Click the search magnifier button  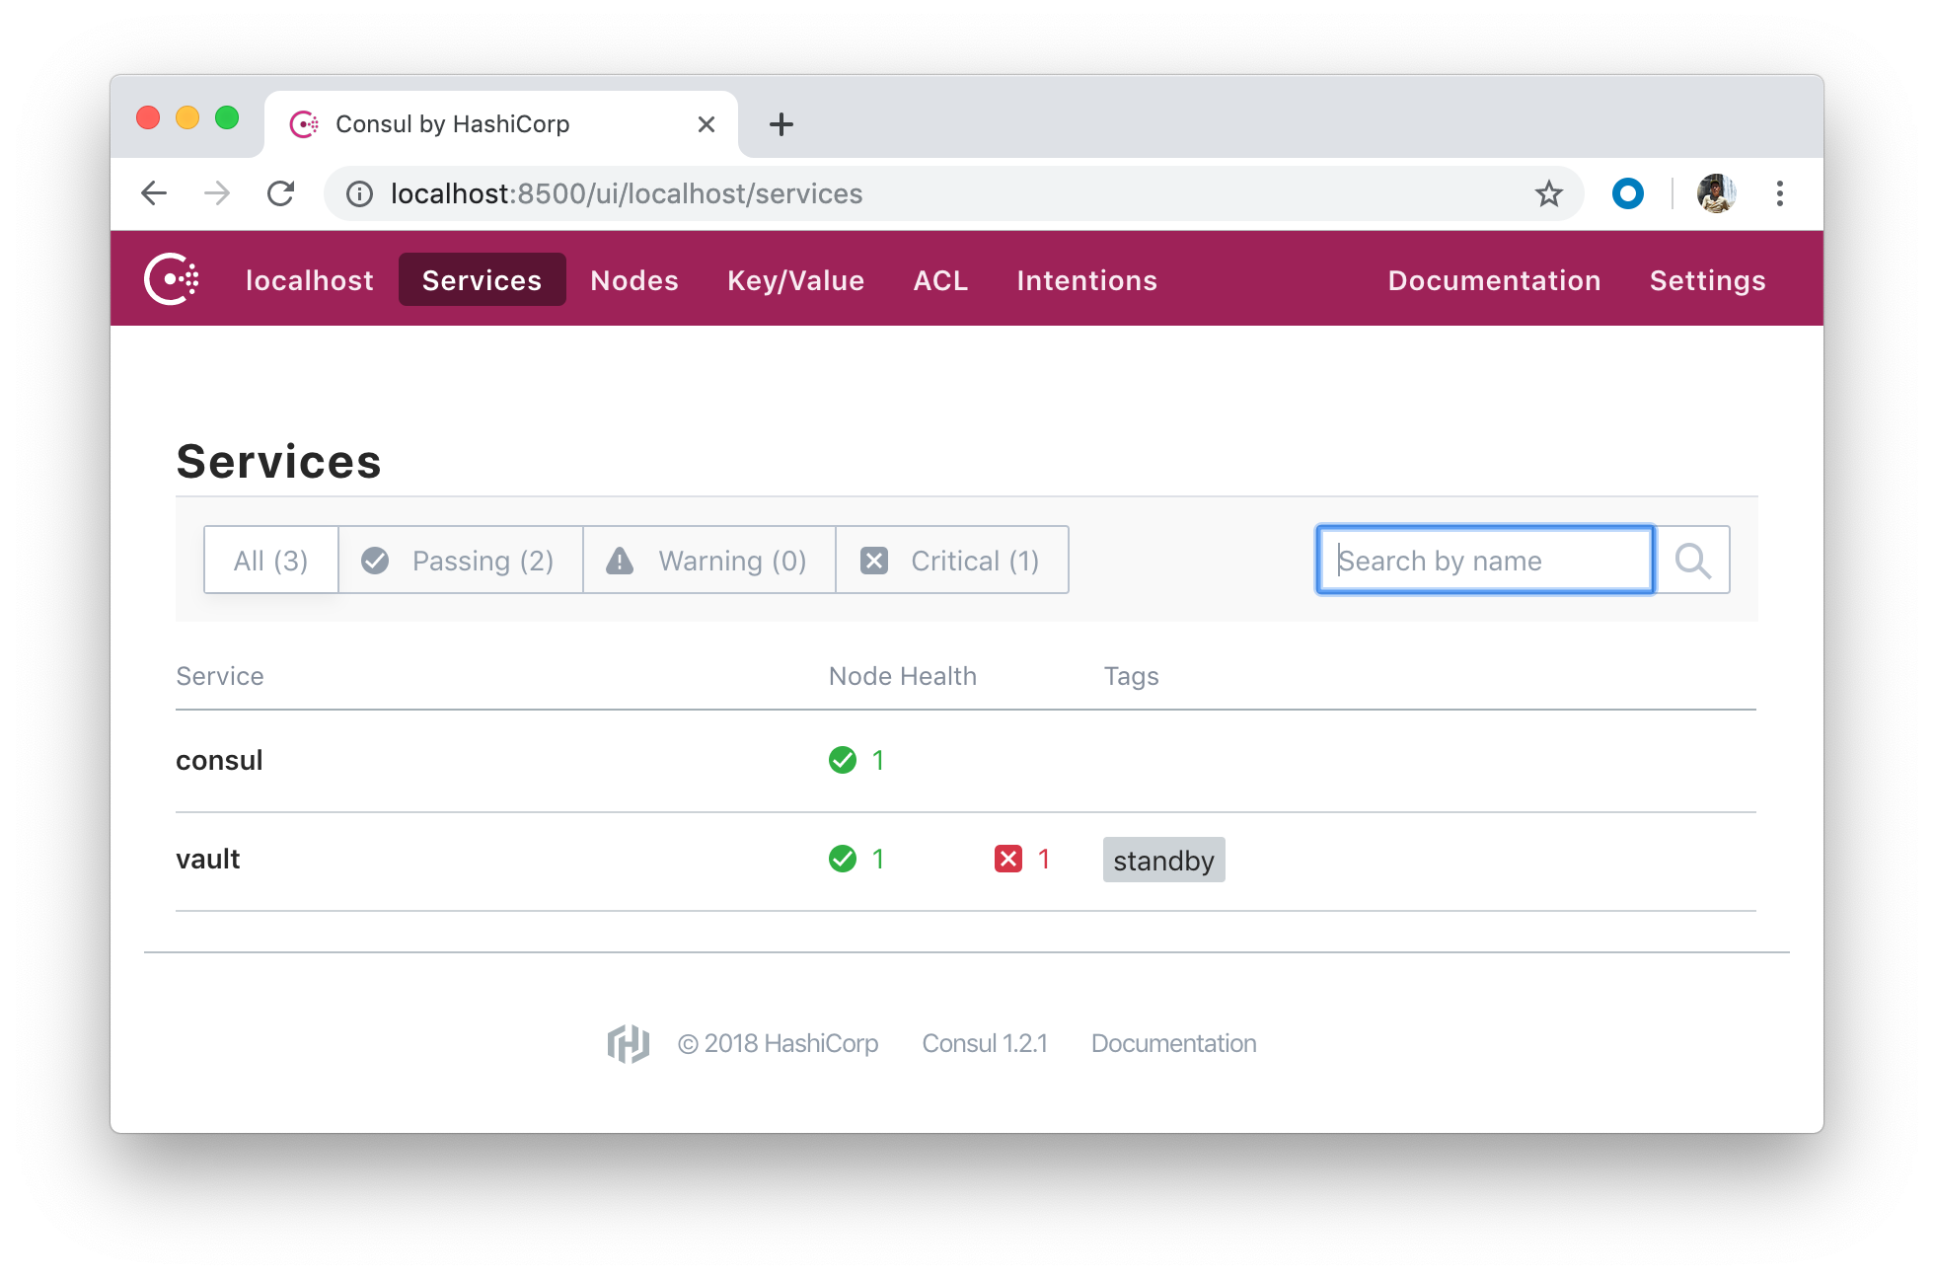click(1693, 560)
